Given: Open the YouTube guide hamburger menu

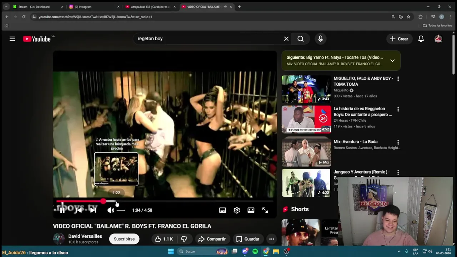Looking at the screenshot, I should (x=12, y=39).
